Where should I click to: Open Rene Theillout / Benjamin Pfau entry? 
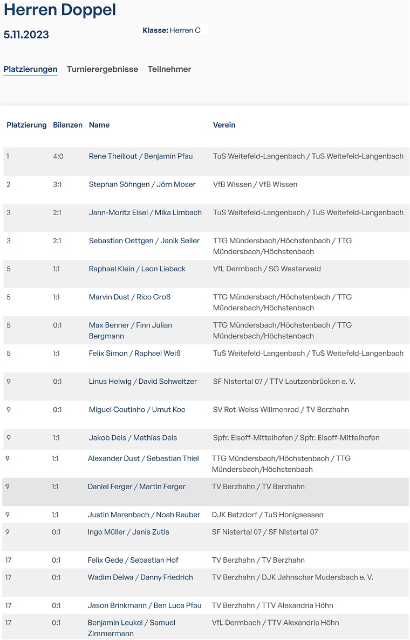140,156
